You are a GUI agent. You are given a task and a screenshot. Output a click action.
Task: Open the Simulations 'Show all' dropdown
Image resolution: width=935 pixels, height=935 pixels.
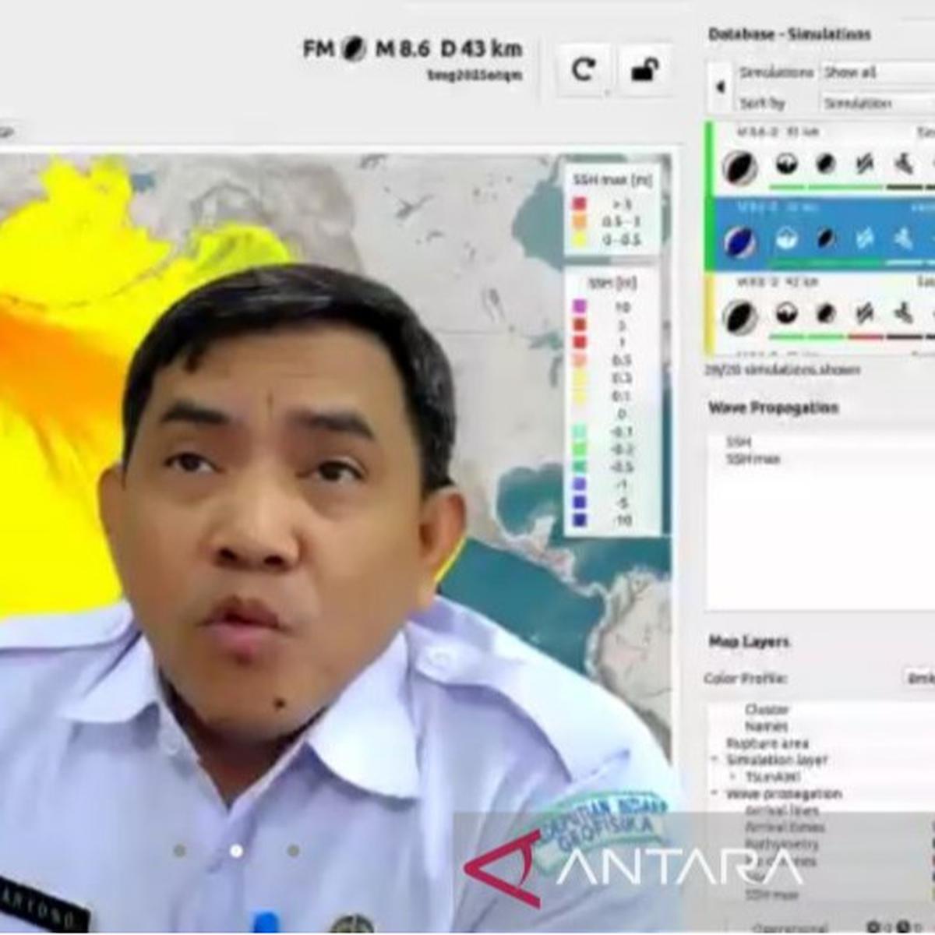pos(877,72)
